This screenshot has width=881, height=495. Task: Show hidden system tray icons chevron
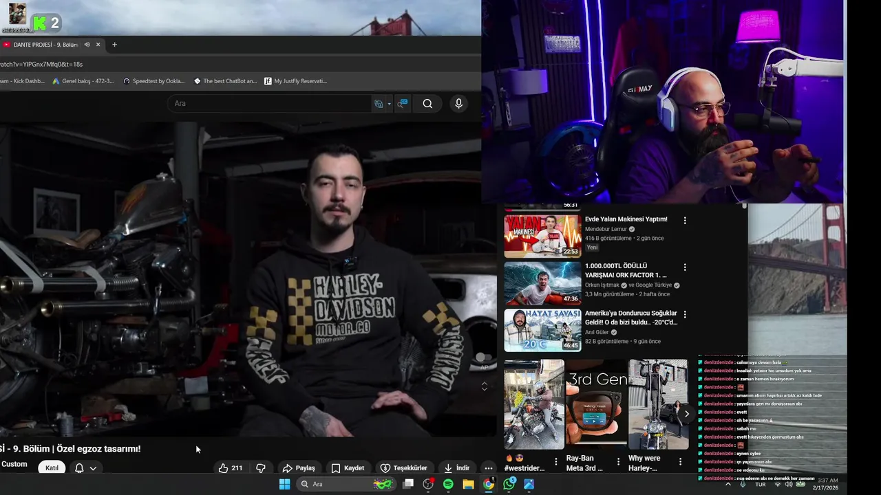pos(728,484)
